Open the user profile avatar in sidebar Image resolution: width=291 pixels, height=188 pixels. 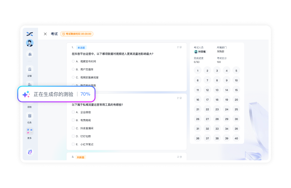pyautogui.click(x=30, y=43)
